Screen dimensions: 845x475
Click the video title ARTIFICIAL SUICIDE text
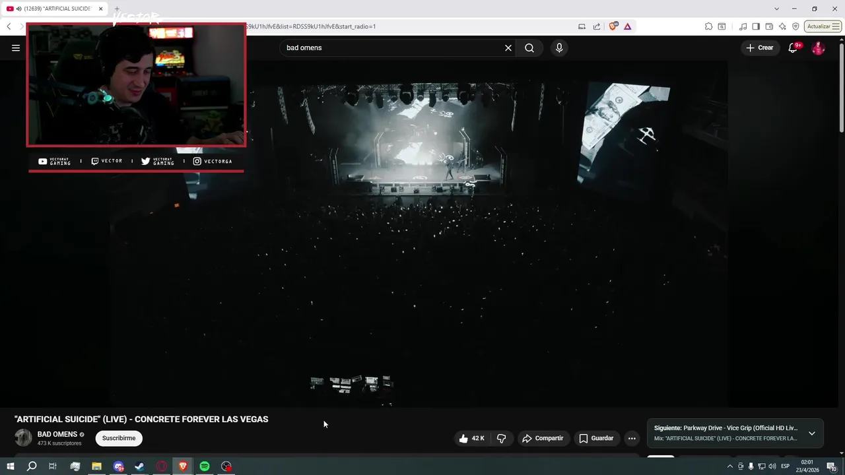point(141,419)
